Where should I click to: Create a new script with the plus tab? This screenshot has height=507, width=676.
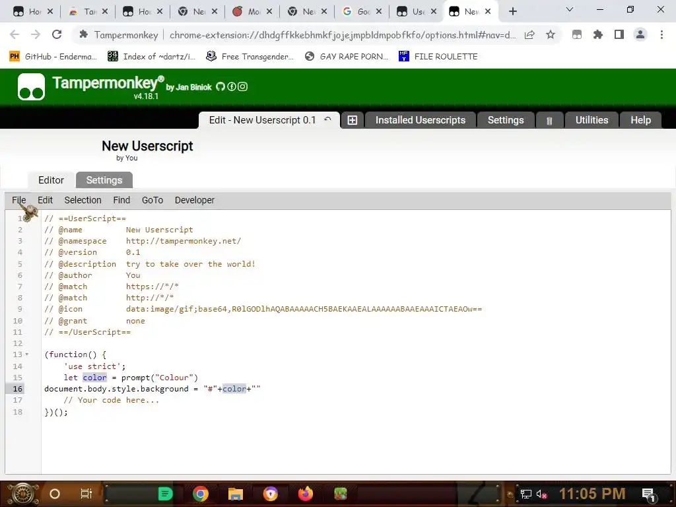coord(353,120)
